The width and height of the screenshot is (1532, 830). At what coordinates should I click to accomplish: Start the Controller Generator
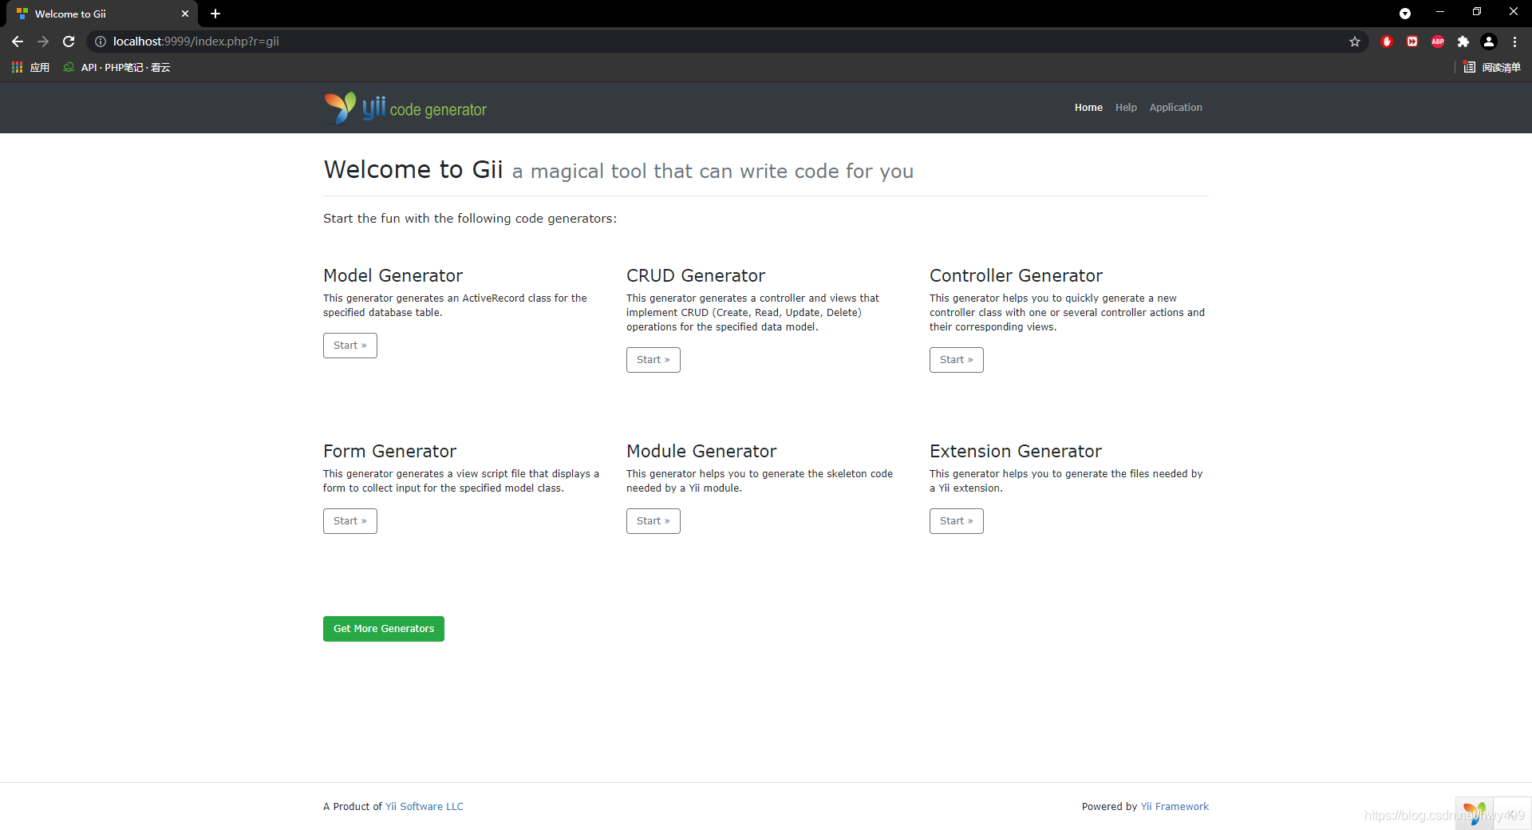(957, 360)
